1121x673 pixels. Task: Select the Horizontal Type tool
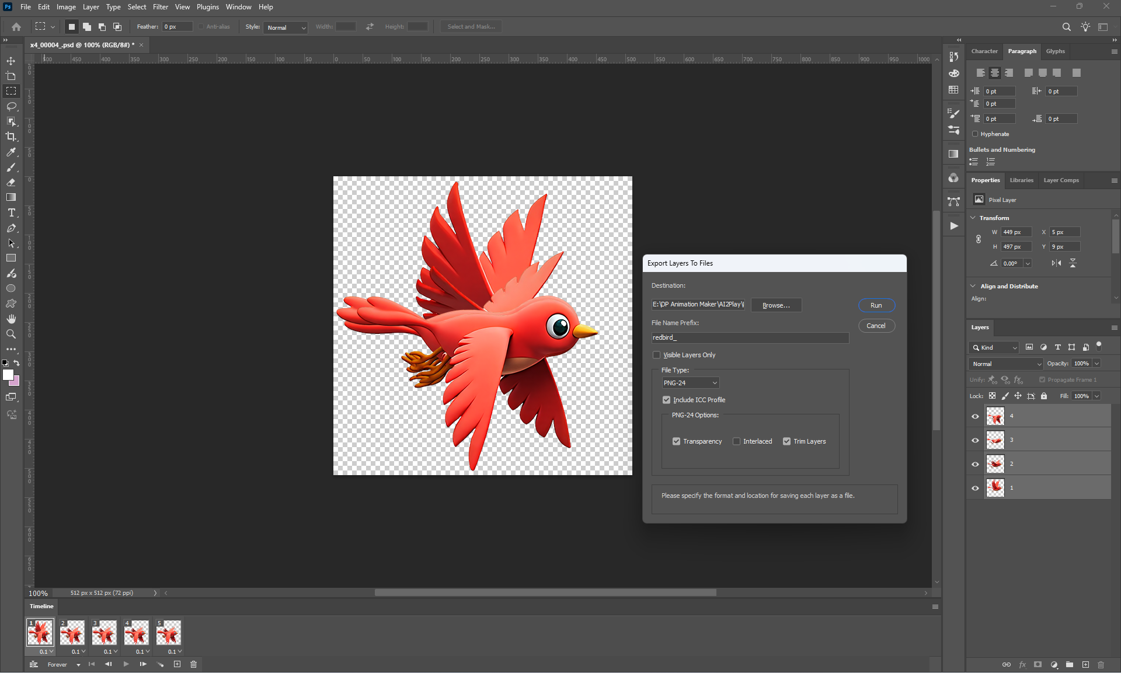[x=11, y=212]
